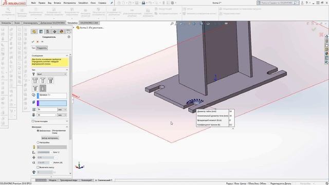The width and height of the screenshot is (329, 185).
Task: Collapse the Message section chevron
Action: pos(67,55)
